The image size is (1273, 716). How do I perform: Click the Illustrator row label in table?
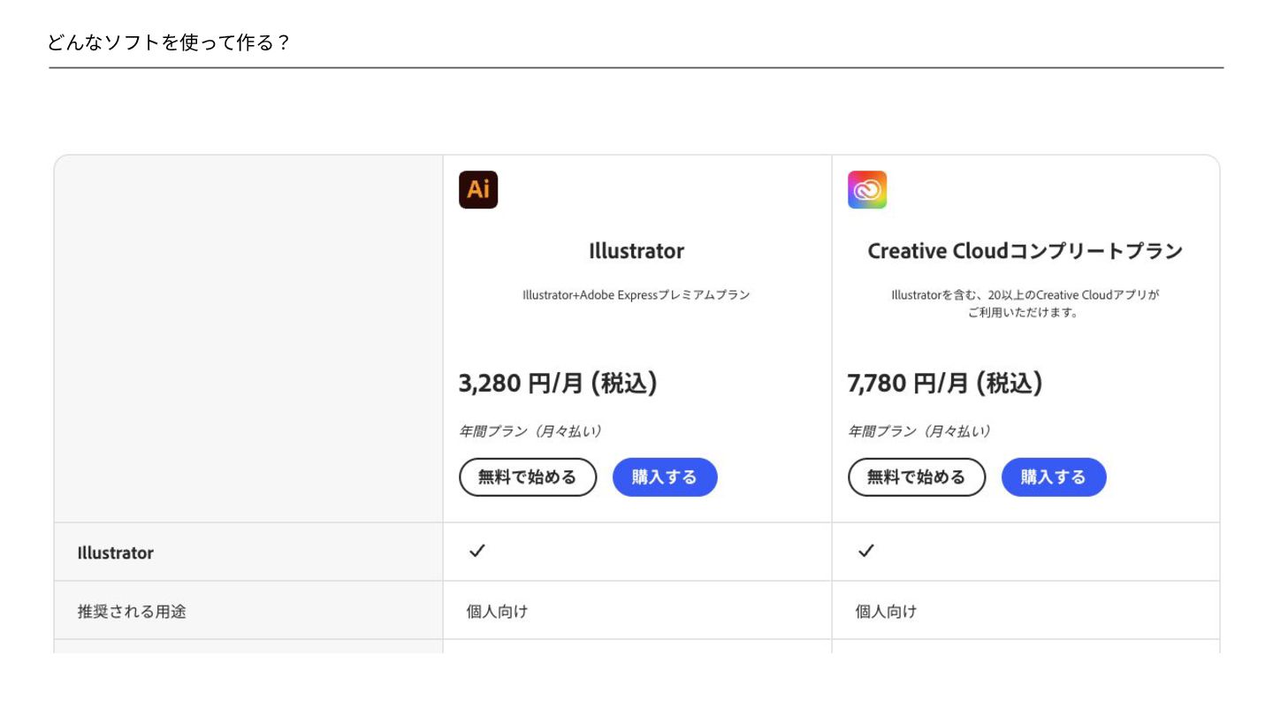pos(116,552)
